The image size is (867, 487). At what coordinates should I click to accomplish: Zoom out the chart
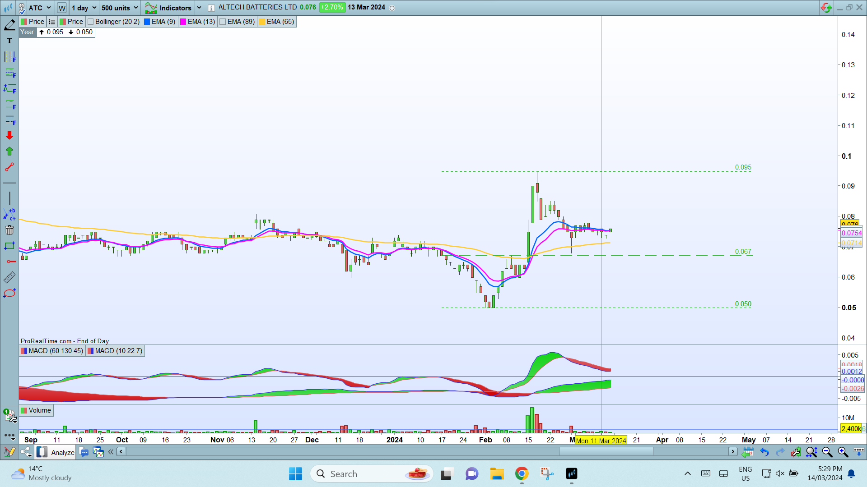pyautogui.click(x=827, y=452)
